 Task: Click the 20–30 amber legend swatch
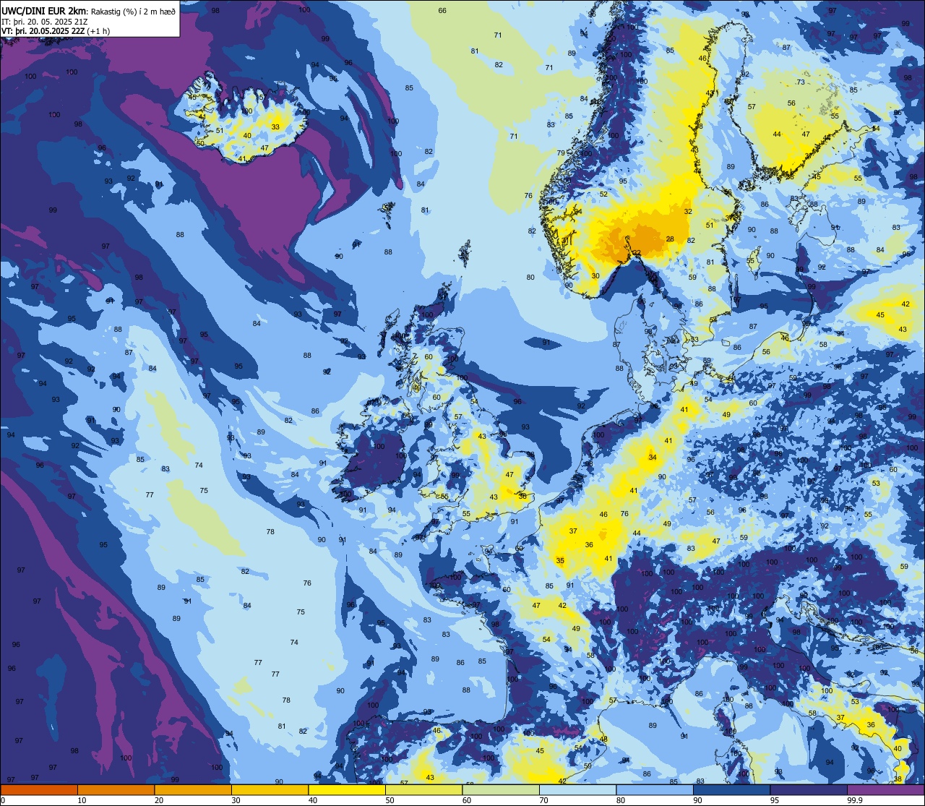click(x=193, y=789)
